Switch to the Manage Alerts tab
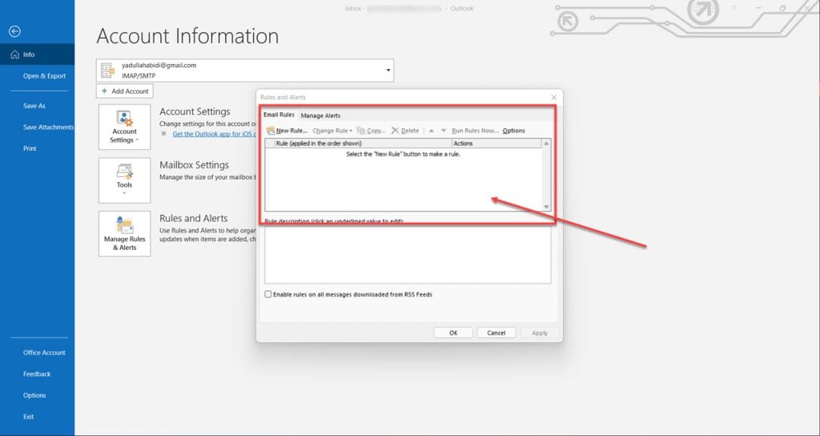Screen dimensions: 820x436 [x=320, y=115]
